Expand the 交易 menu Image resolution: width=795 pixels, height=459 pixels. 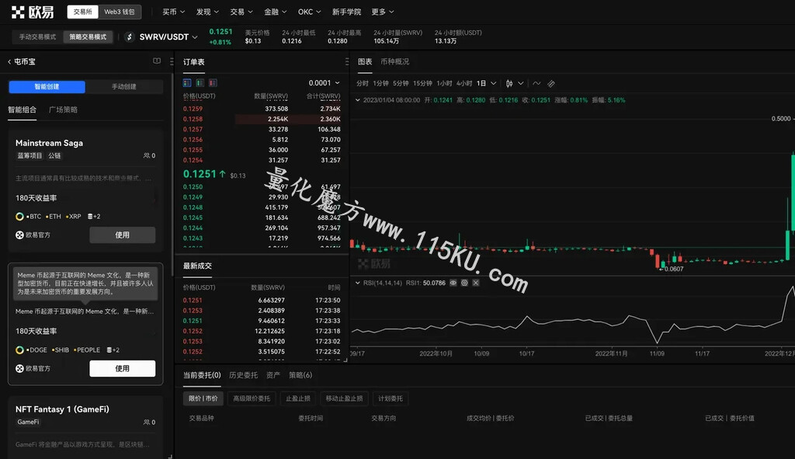pos(241,12)
